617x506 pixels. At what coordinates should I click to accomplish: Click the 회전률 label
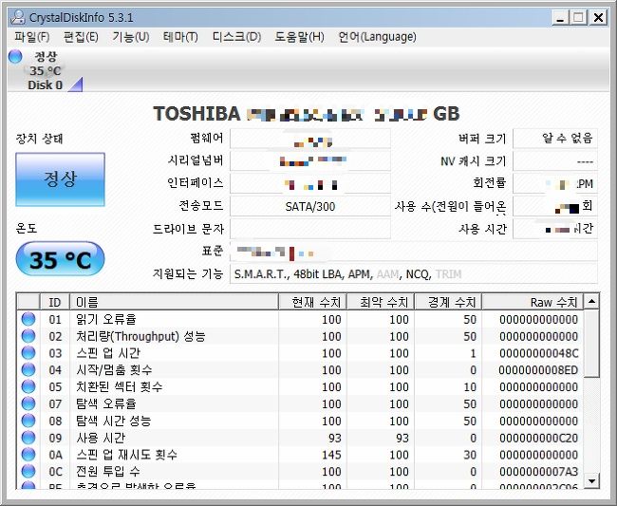[x=489, y=183]
